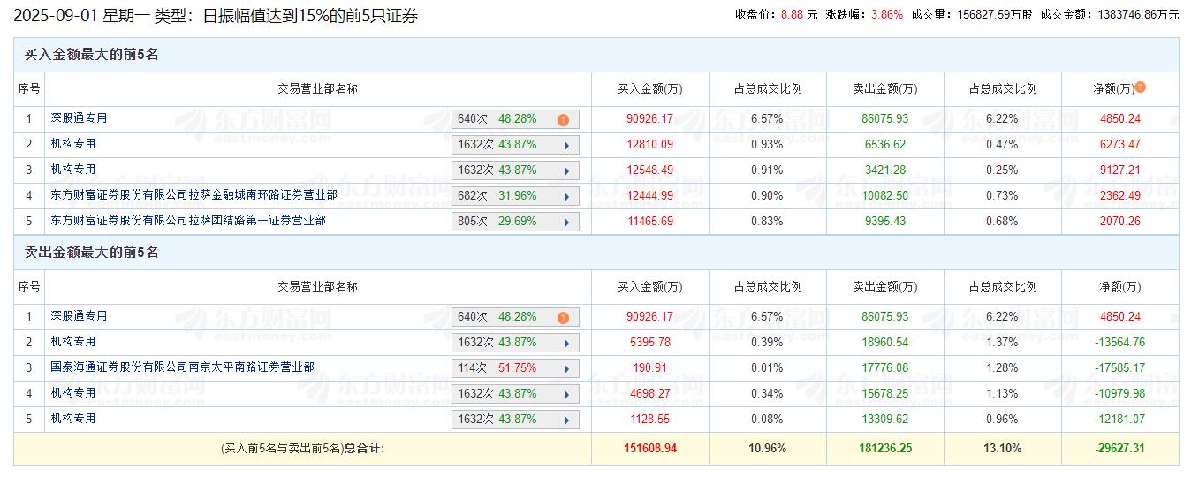The image size is (1199, 477).
Task: Expand 1632次 43.87% details in sell table row 2
Action: (x=515, y=343)
